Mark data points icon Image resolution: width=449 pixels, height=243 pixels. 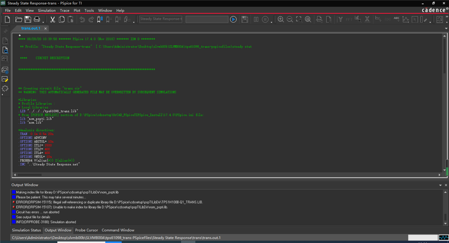point(406,19)
